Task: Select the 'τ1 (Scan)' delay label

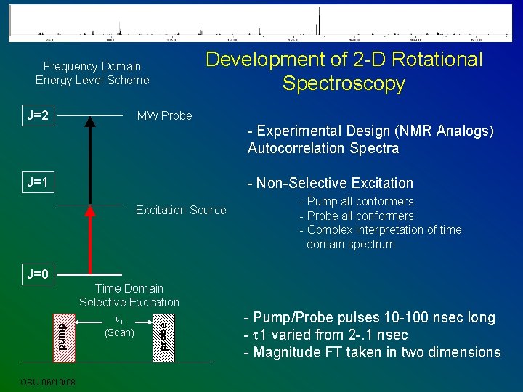Action: (x=119, y=327)
